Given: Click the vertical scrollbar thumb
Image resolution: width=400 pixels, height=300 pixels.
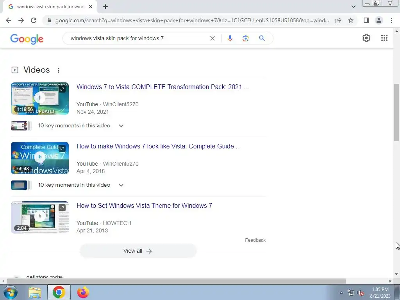Looking at the screenshot, I should [396, 112].
